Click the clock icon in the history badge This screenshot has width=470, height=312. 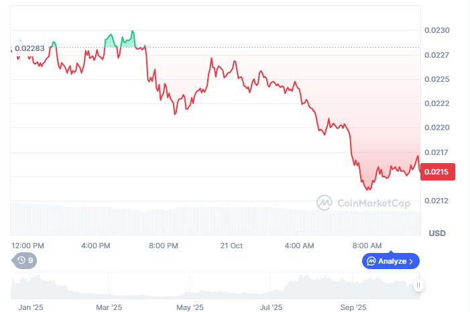click(21, 260)
